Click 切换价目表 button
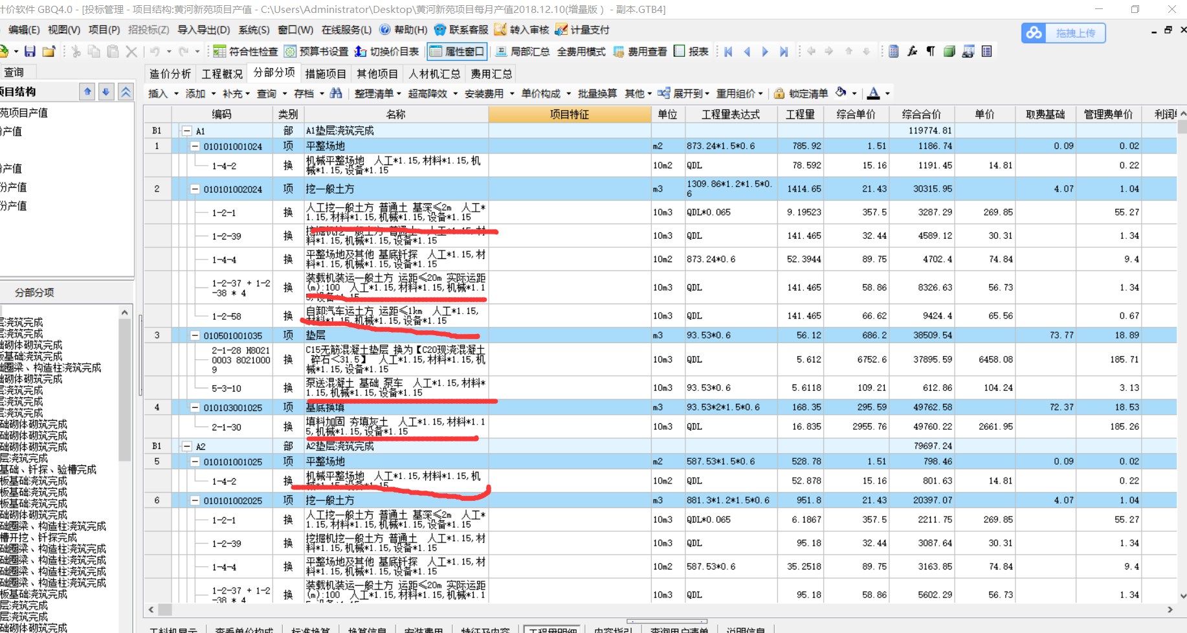The image size is (1187, 633). tap(387, 52)
